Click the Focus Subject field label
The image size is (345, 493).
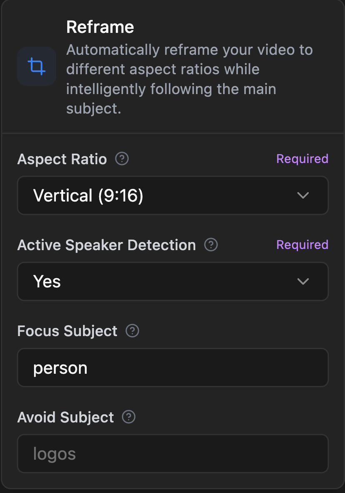[x=67, y=331]
